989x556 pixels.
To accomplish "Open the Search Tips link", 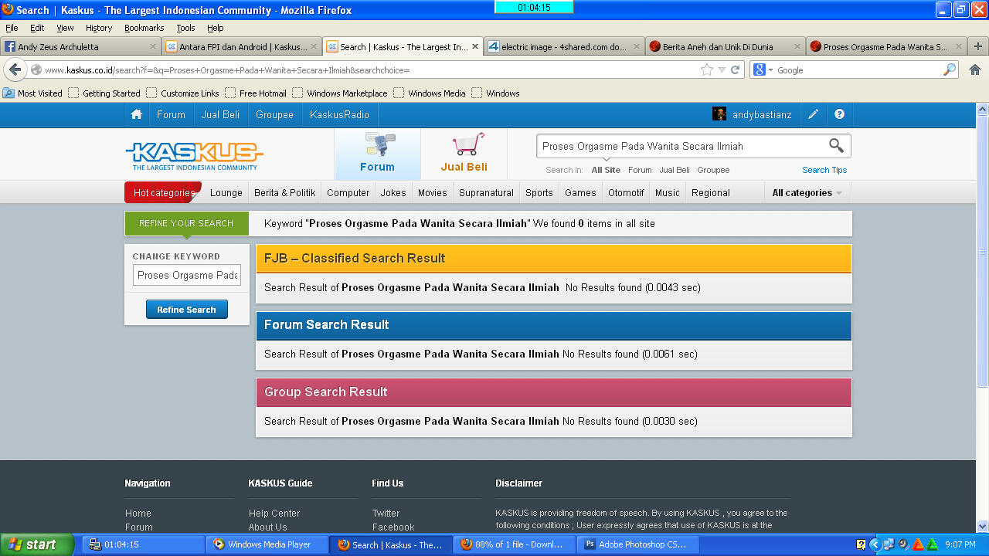I will click(824, 170).
